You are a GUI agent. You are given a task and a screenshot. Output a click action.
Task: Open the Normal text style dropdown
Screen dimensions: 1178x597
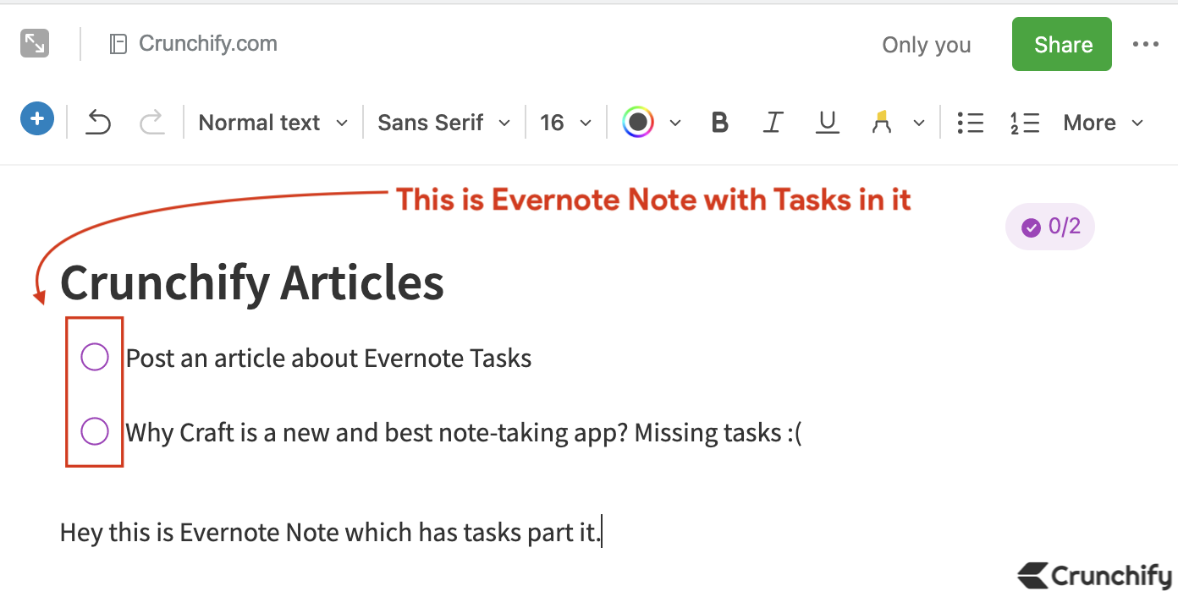point(272,123)
